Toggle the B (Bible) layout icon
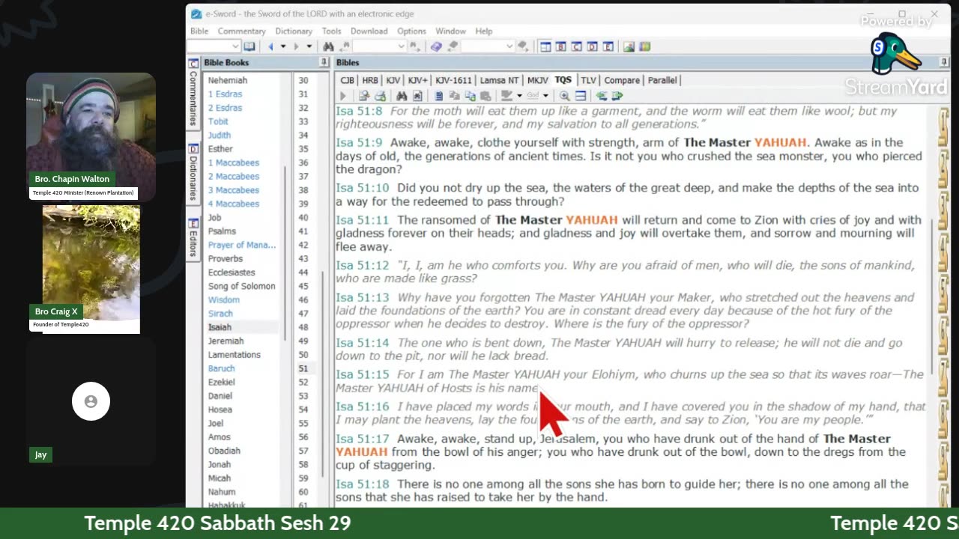Image resolution: width=959 pixels, height=539 pixels. pyautogui.click(x=561, y=46)
